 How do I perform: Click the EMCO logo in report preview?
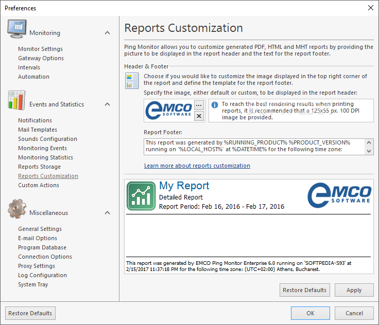pos(339,195)
